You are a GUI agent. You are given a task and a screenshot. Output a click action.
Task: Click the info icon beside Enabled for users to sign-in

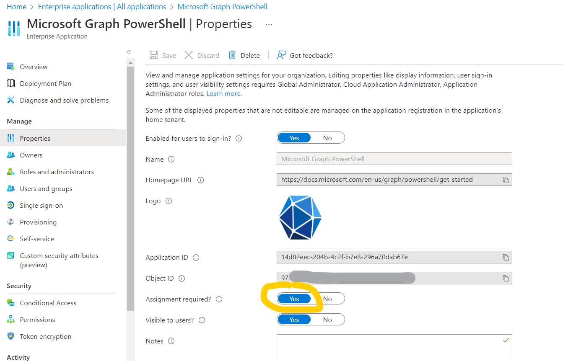pyautogui.click(x=238, y=138)
